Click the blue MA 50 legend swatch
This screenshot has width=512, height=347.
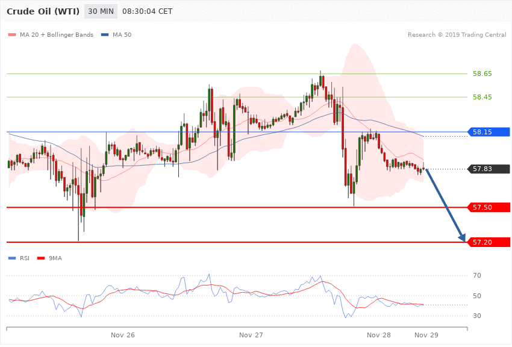click(105, 34)
